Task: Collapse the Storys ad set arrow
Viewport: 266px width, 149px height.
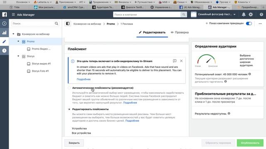Action: coord(18,56)
